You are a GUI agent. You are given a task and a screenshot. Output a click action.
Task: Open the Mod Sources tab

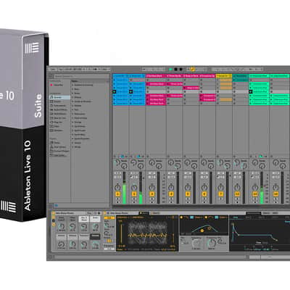tap(253, 213)
